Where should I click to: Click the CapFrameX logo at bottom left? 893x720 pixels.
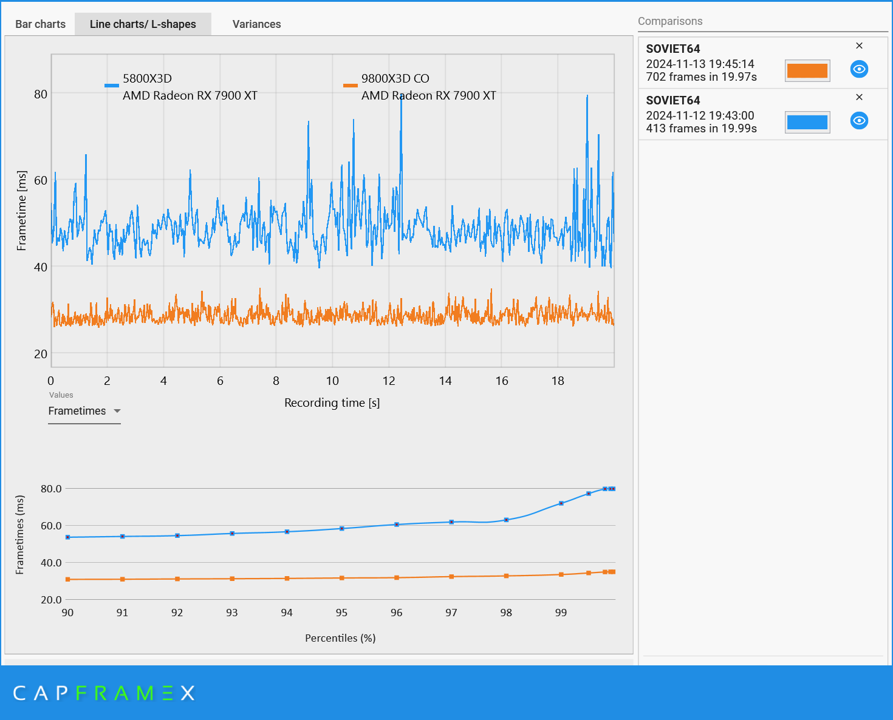(103, 693)
